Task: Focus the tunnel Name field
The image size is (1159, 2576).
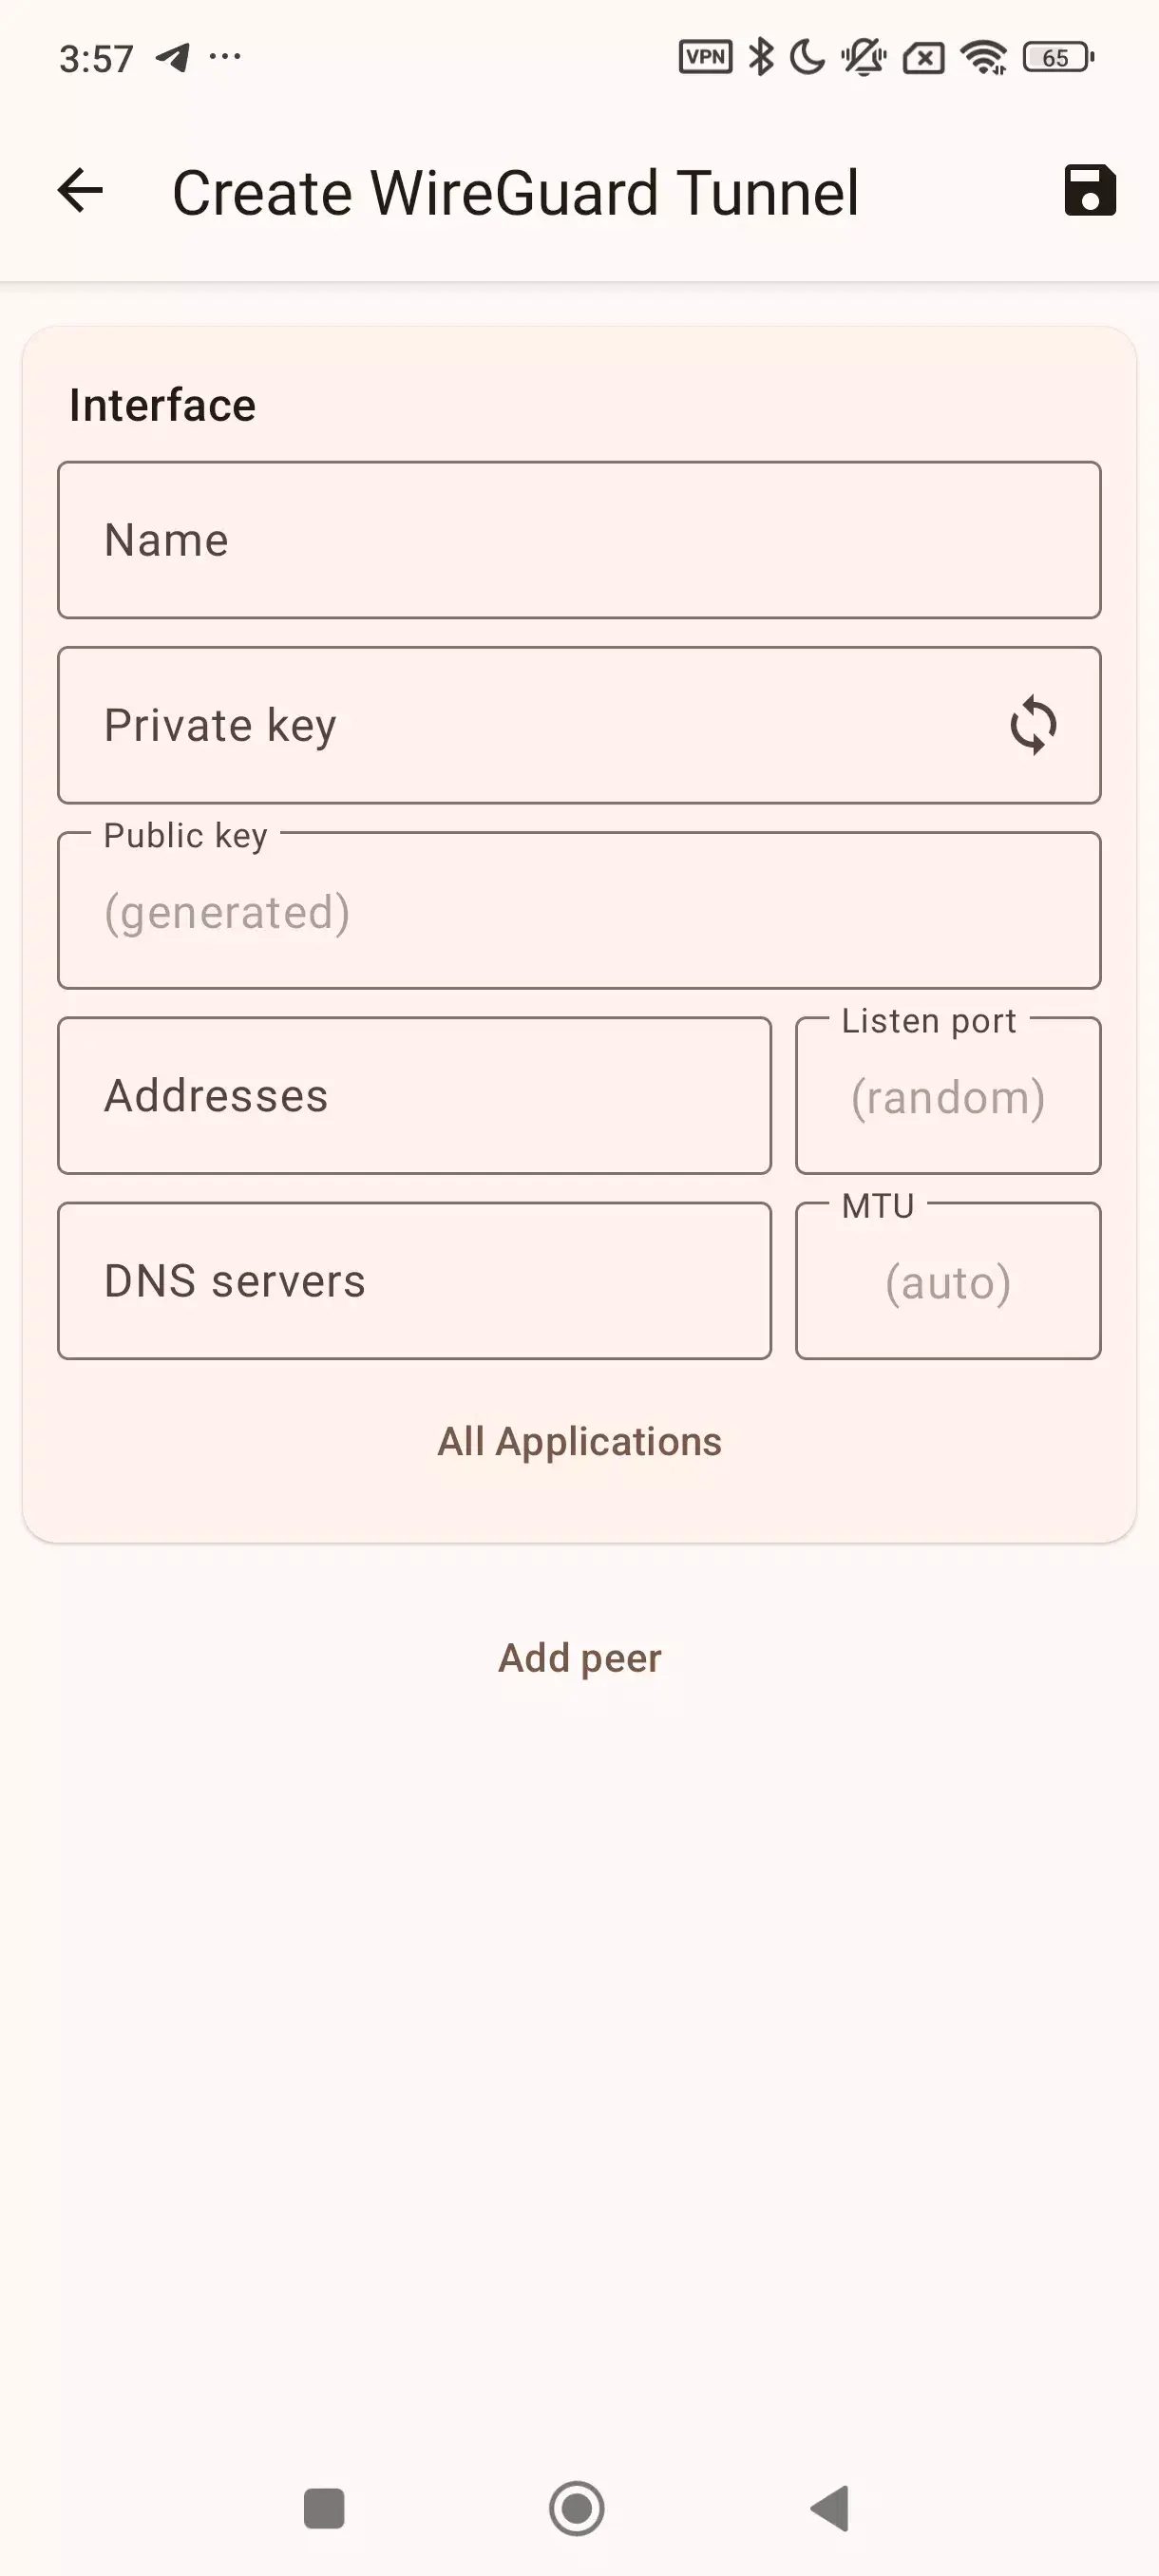Action: [578, 540]
